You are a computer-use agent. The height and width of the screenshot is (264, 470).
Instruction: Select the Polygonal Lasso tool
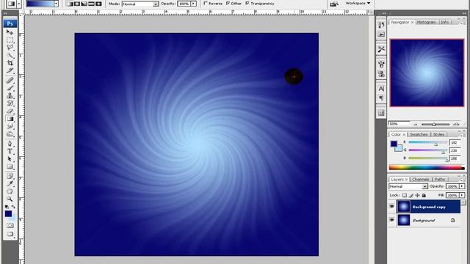(10, 47)
